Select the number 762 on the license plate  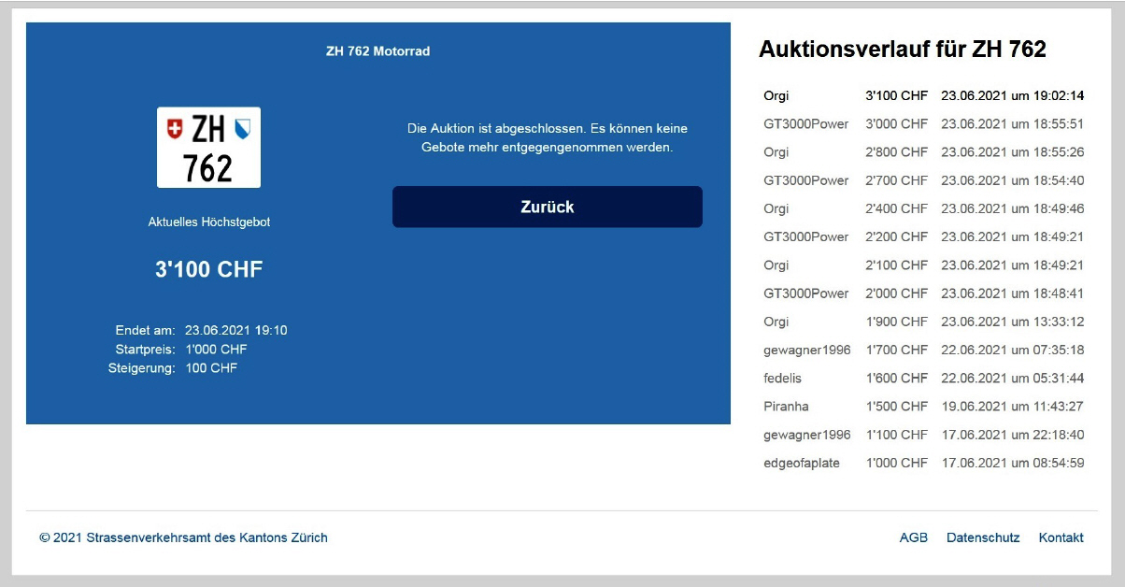pyautogui.click(x=207, y=168)
